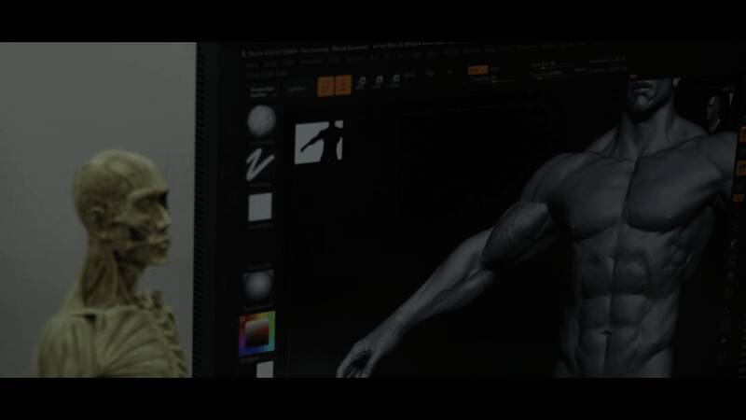Open the alpha texture selector
The height and width of the screenshot is (420, 746).
click(260, 206)
